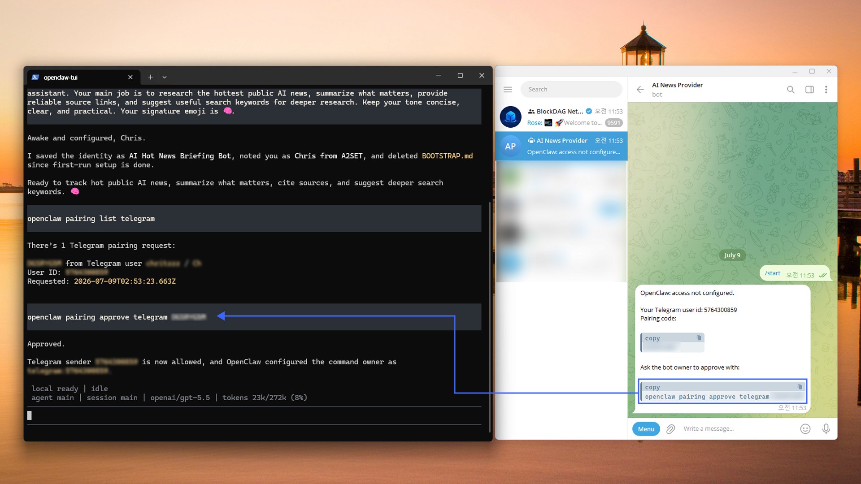Select the openclaw-tui terminal tab
Viewport: 861px width, 484px height.
[x=83, y=77]
